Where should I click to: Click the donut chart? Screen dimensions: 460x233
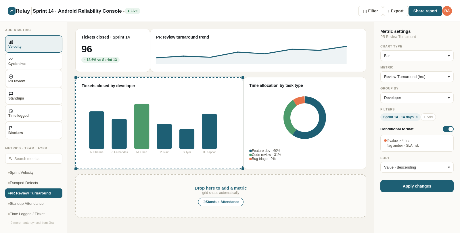(x=305, y=118)
